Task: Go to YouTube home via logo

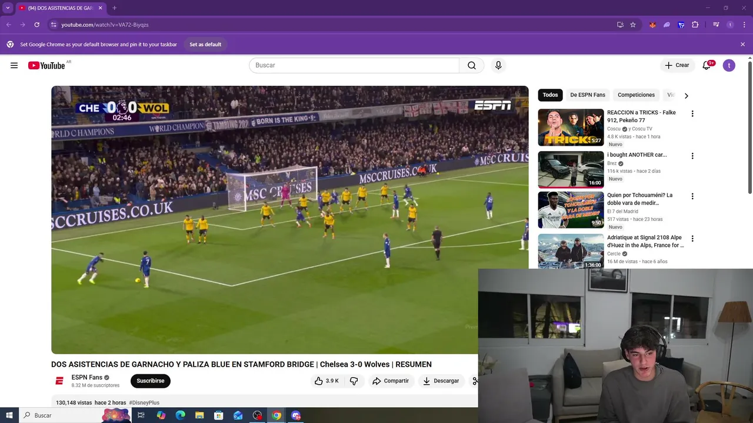Action: tap(46, 65)
